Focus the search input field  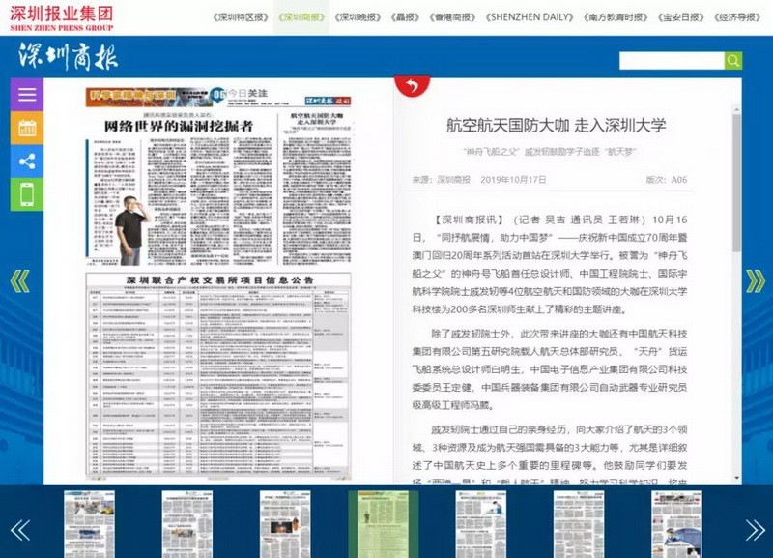pos(672,61)
